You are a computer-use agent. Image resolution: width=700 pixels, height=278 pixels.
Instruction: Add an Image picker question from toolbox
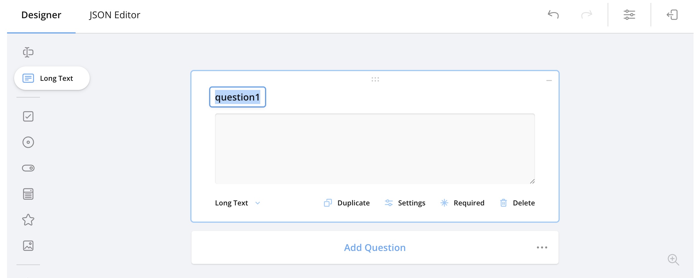tap(28, 246)
